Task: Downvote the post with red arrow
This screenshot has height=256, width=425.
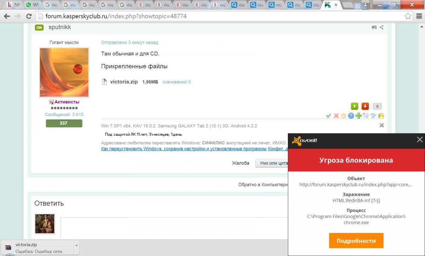Action: (365, 106)
